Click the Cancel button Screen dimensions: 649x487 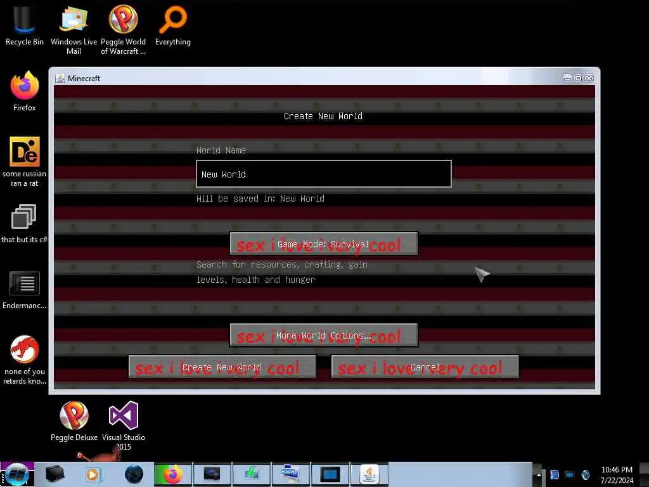click(425, 367)
